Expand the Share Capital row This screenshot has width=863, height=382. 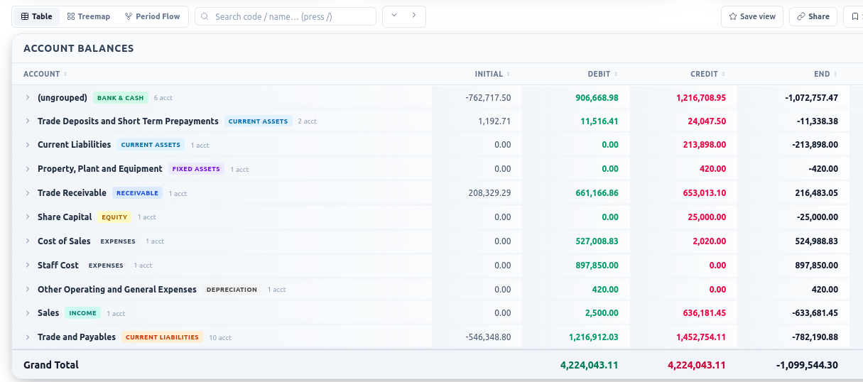(x=28, y=217)
